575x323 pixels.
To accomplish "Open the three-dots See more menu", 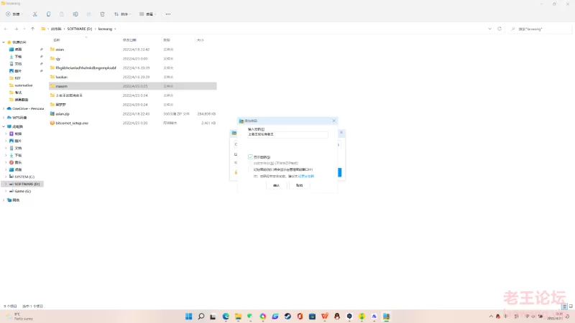I will click(168, 14).
